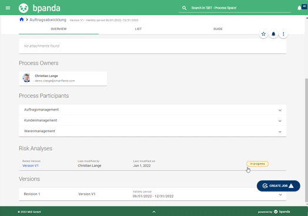Image resolution: width=308 pixels, height=216 pixels.
Task: Click the Create Job button
Action: (279, 186)
